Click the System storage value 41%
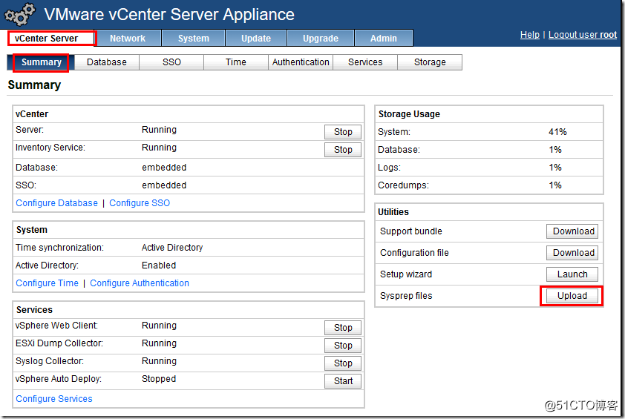625x419 pixels. pos(557,132)
